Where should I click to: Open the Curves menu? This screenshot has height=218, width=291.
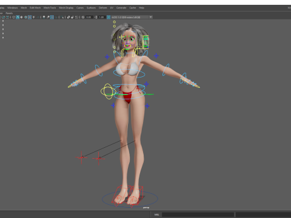point(80,8)
